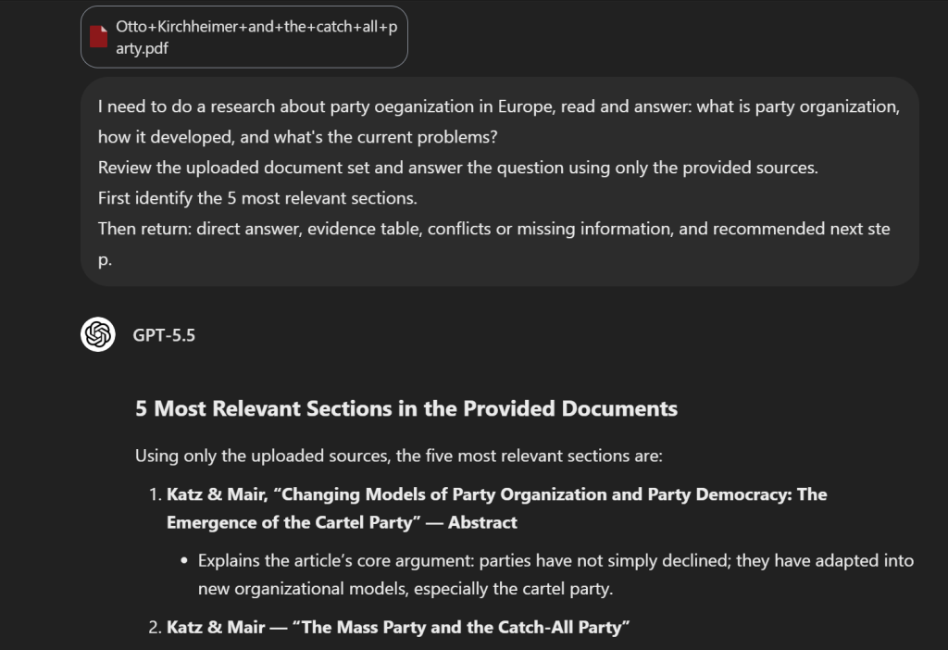Click the numbered marker '1.' in the list
This screenshot has width=948, height=650.
[156, 494]
